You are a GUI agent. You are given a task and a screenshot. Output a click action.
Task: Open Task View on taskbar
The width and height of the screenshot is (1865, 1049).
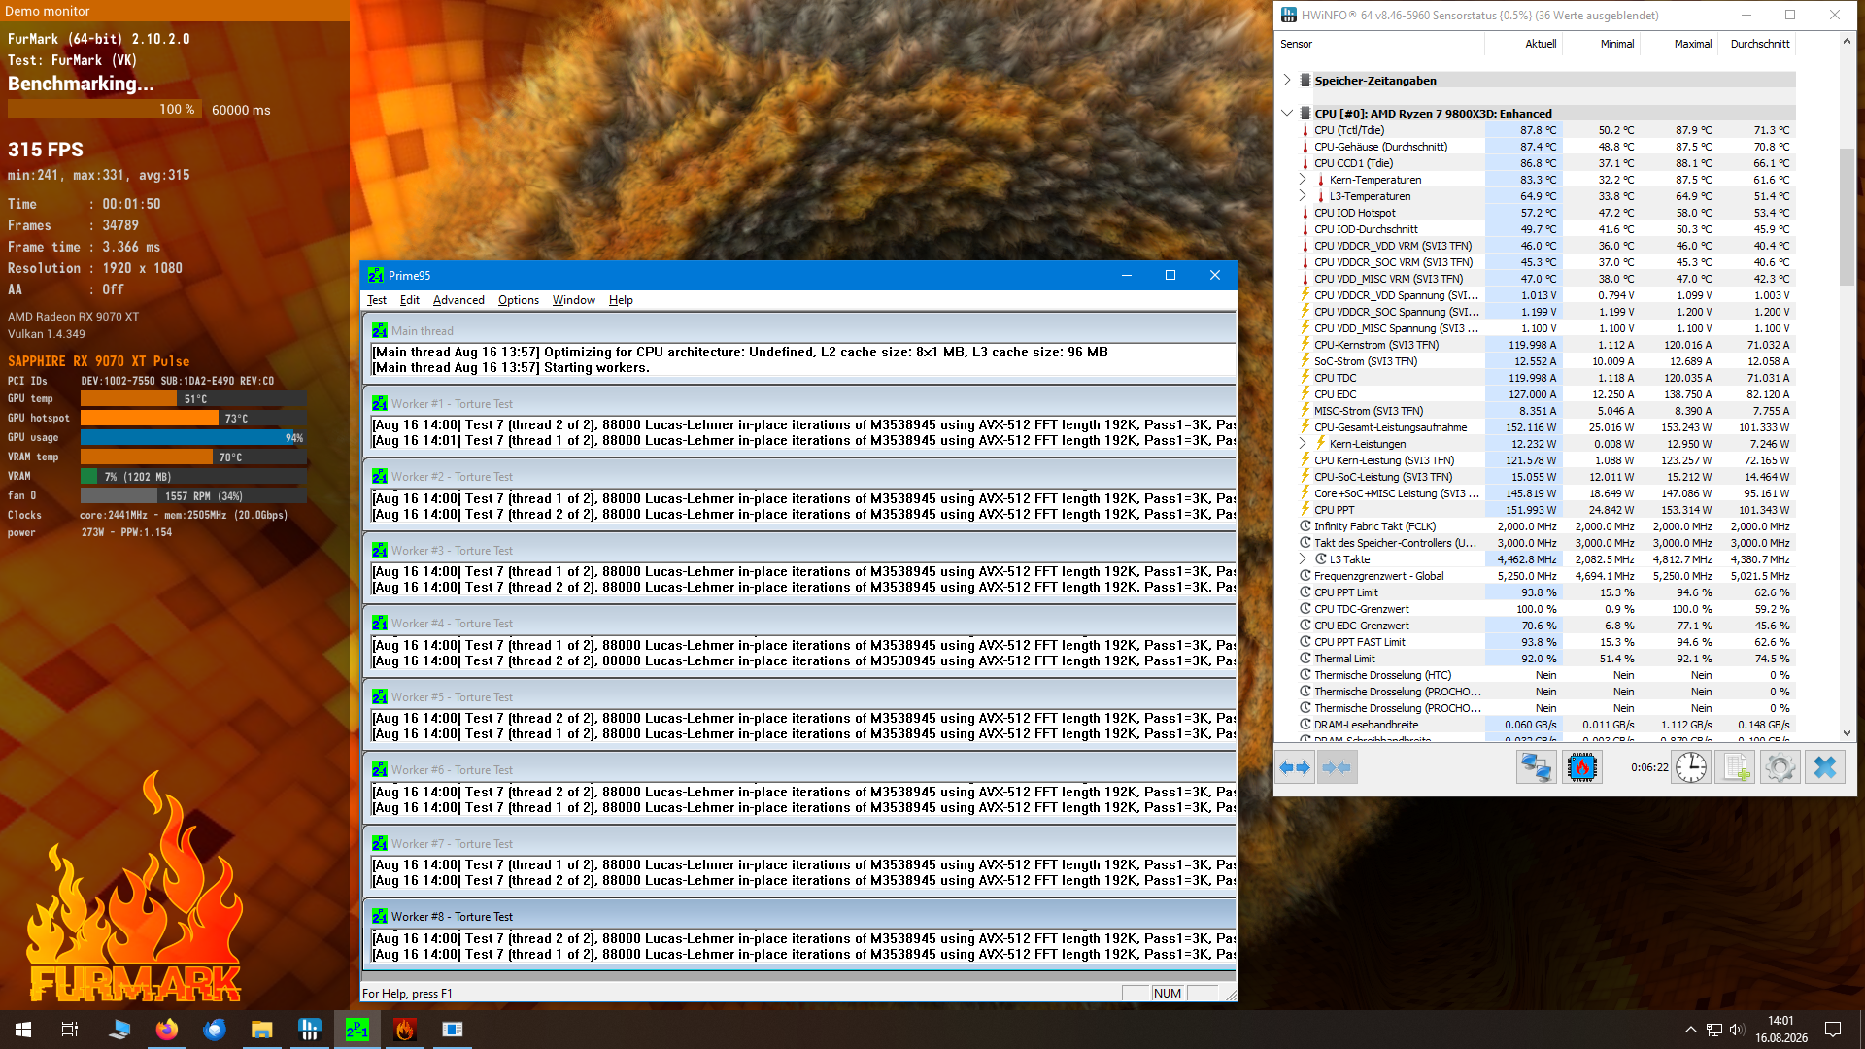[70, 1030]
